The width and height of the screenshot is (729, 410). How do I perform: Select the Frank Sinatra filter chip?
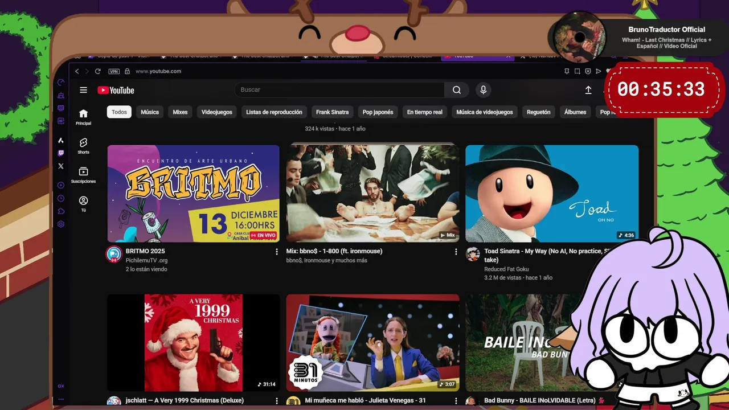333,112
